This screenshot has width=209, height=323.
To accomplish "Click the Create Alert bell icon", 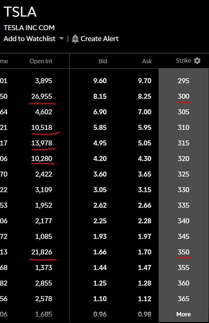I will 75,39.
